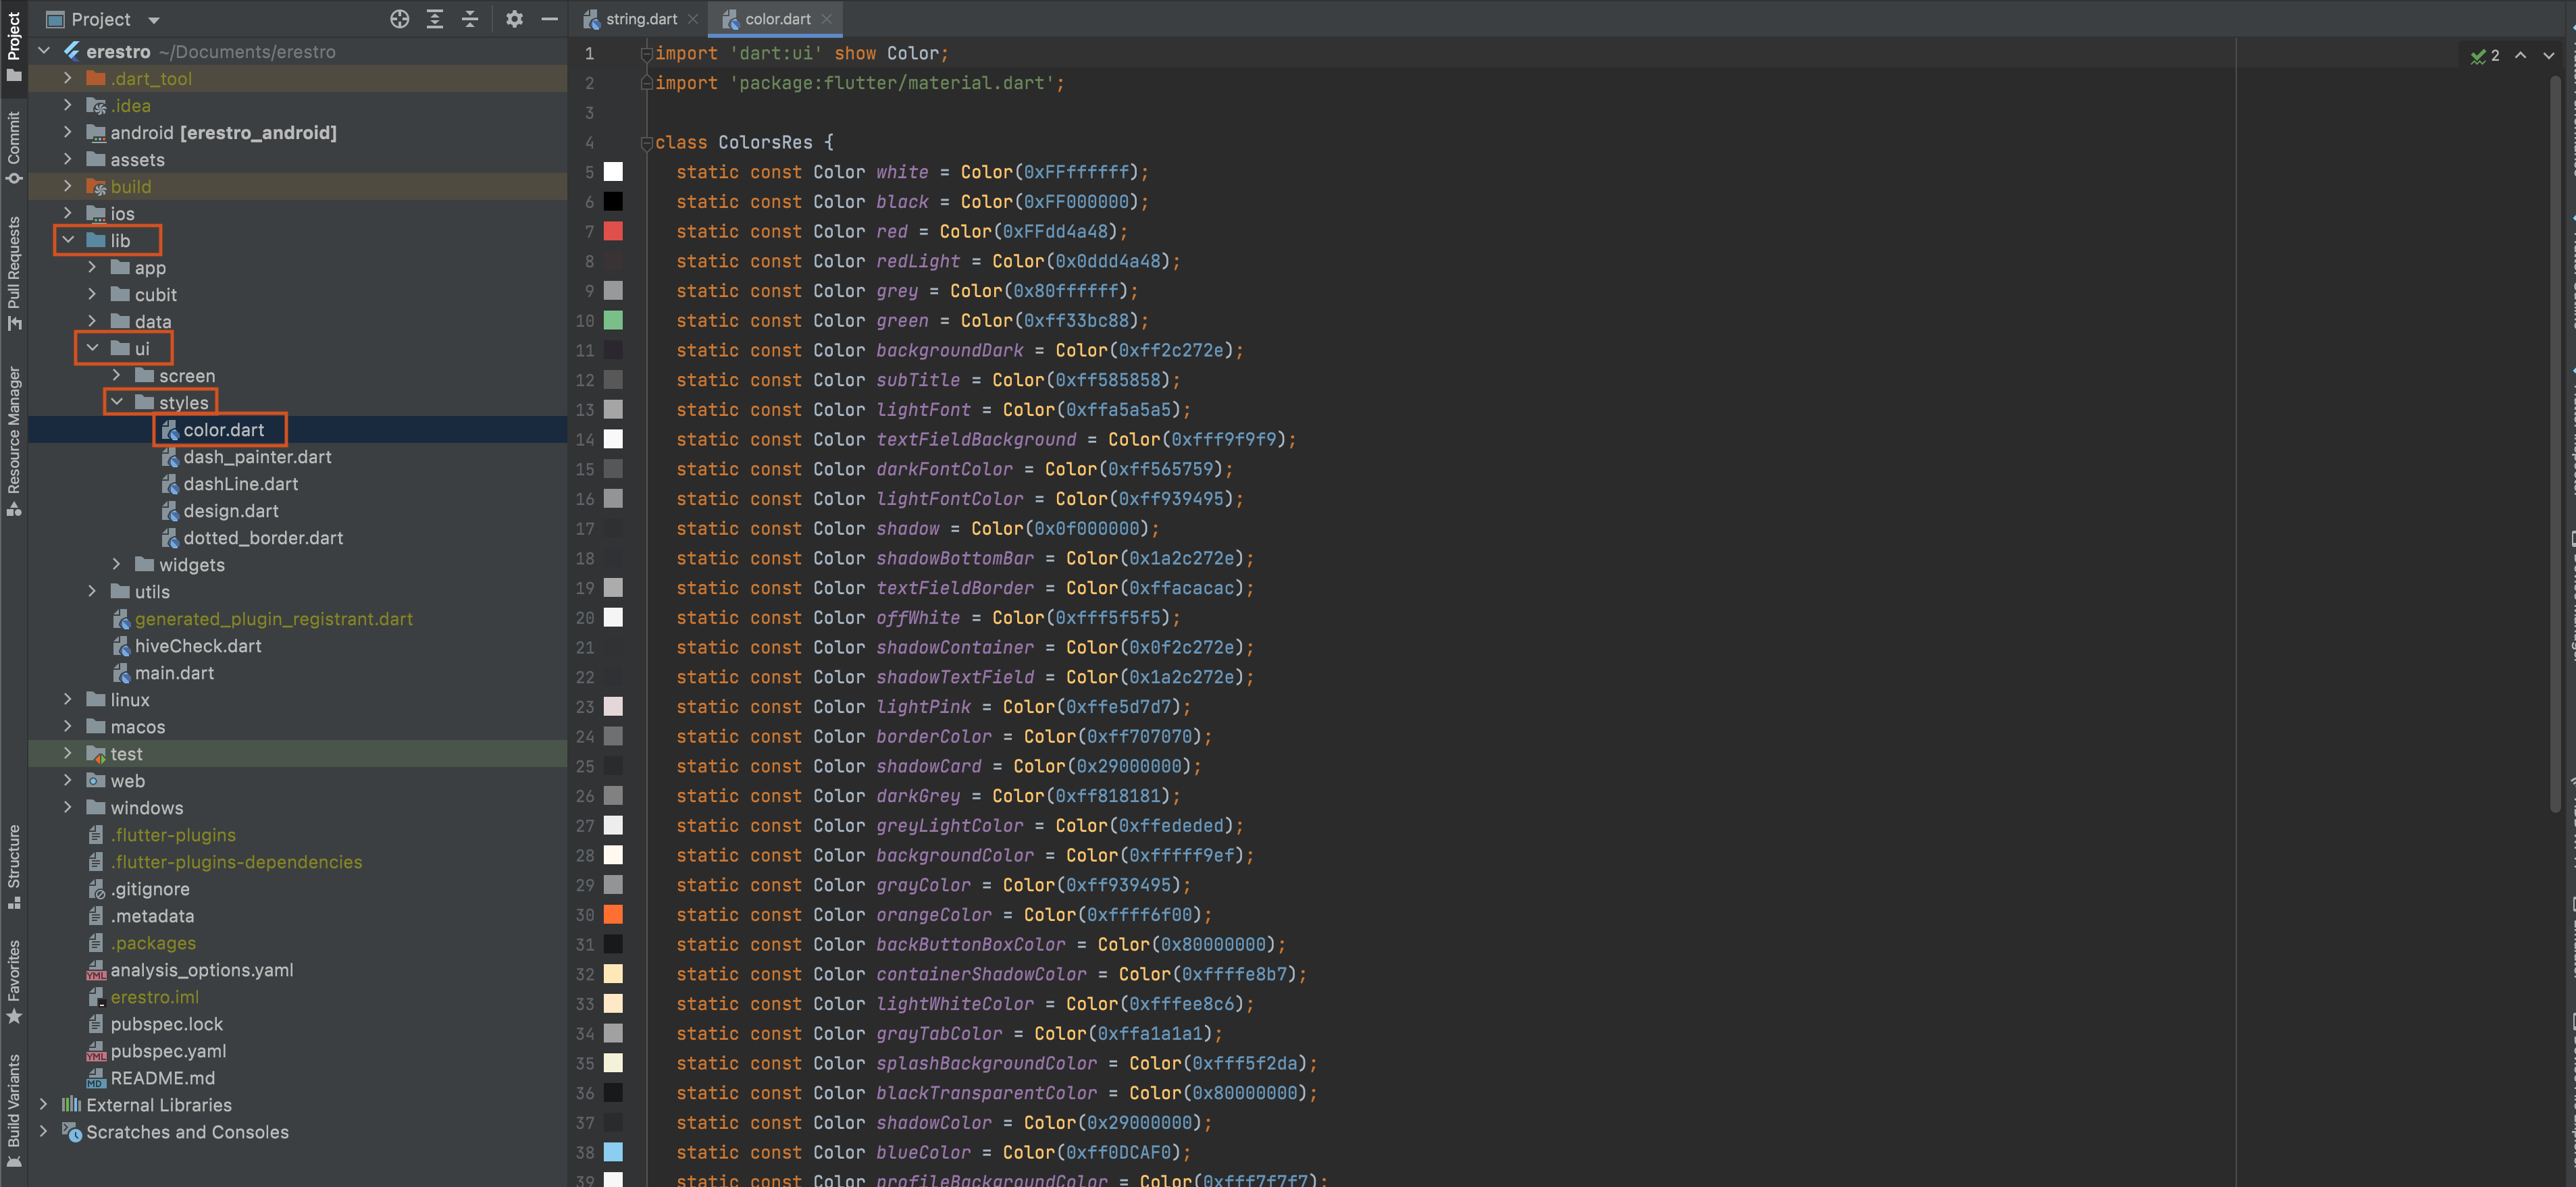Expand the screen folder
The width and height of the screenshot is (2576, 1187).
tap(117, 375)
